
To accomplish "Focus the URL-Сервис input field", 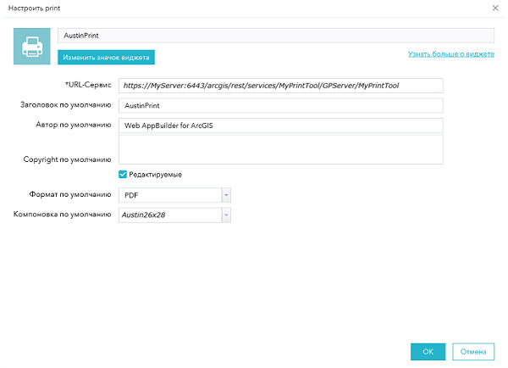I will (x=281, y=86).
